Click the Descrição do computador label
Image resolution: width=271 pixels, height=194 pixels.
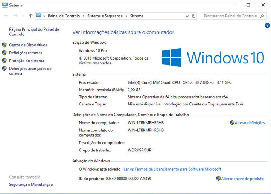(102, 143)
